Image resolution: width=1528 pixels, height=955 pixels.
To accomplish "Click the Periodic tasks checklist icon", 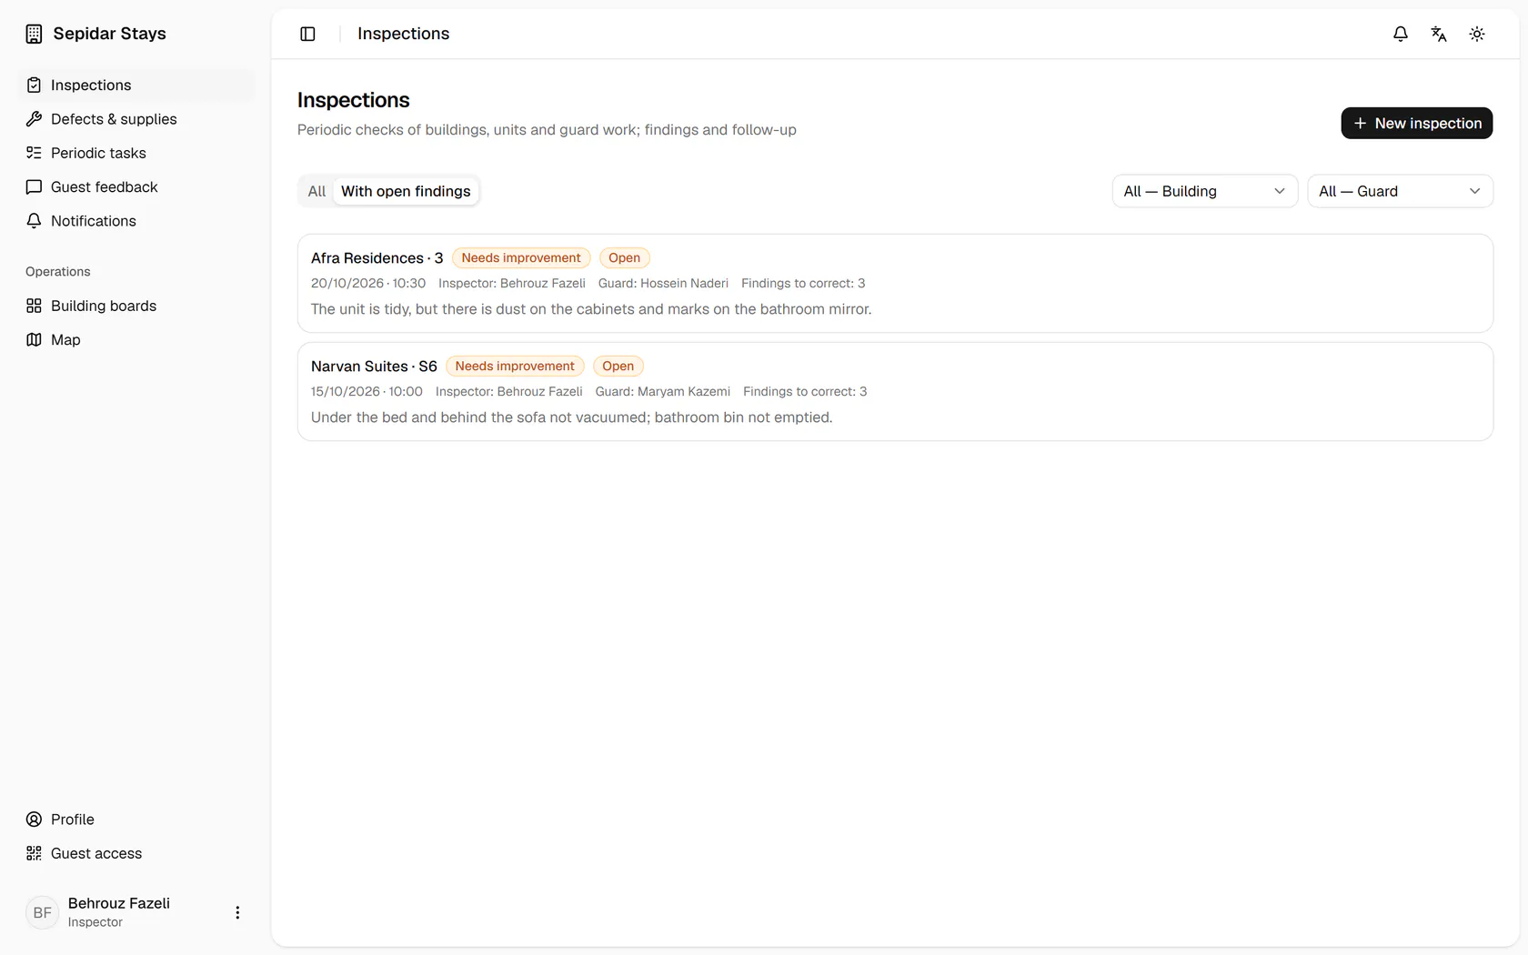I will tap(34, 153).
